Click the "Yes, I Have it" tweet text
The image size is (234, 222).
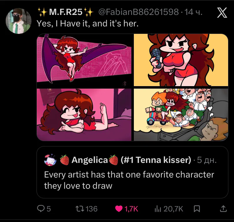(87, 23)
